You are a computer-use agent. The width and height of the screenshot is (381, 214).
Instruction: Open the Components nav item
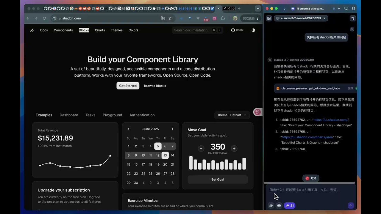coord(63,30)
